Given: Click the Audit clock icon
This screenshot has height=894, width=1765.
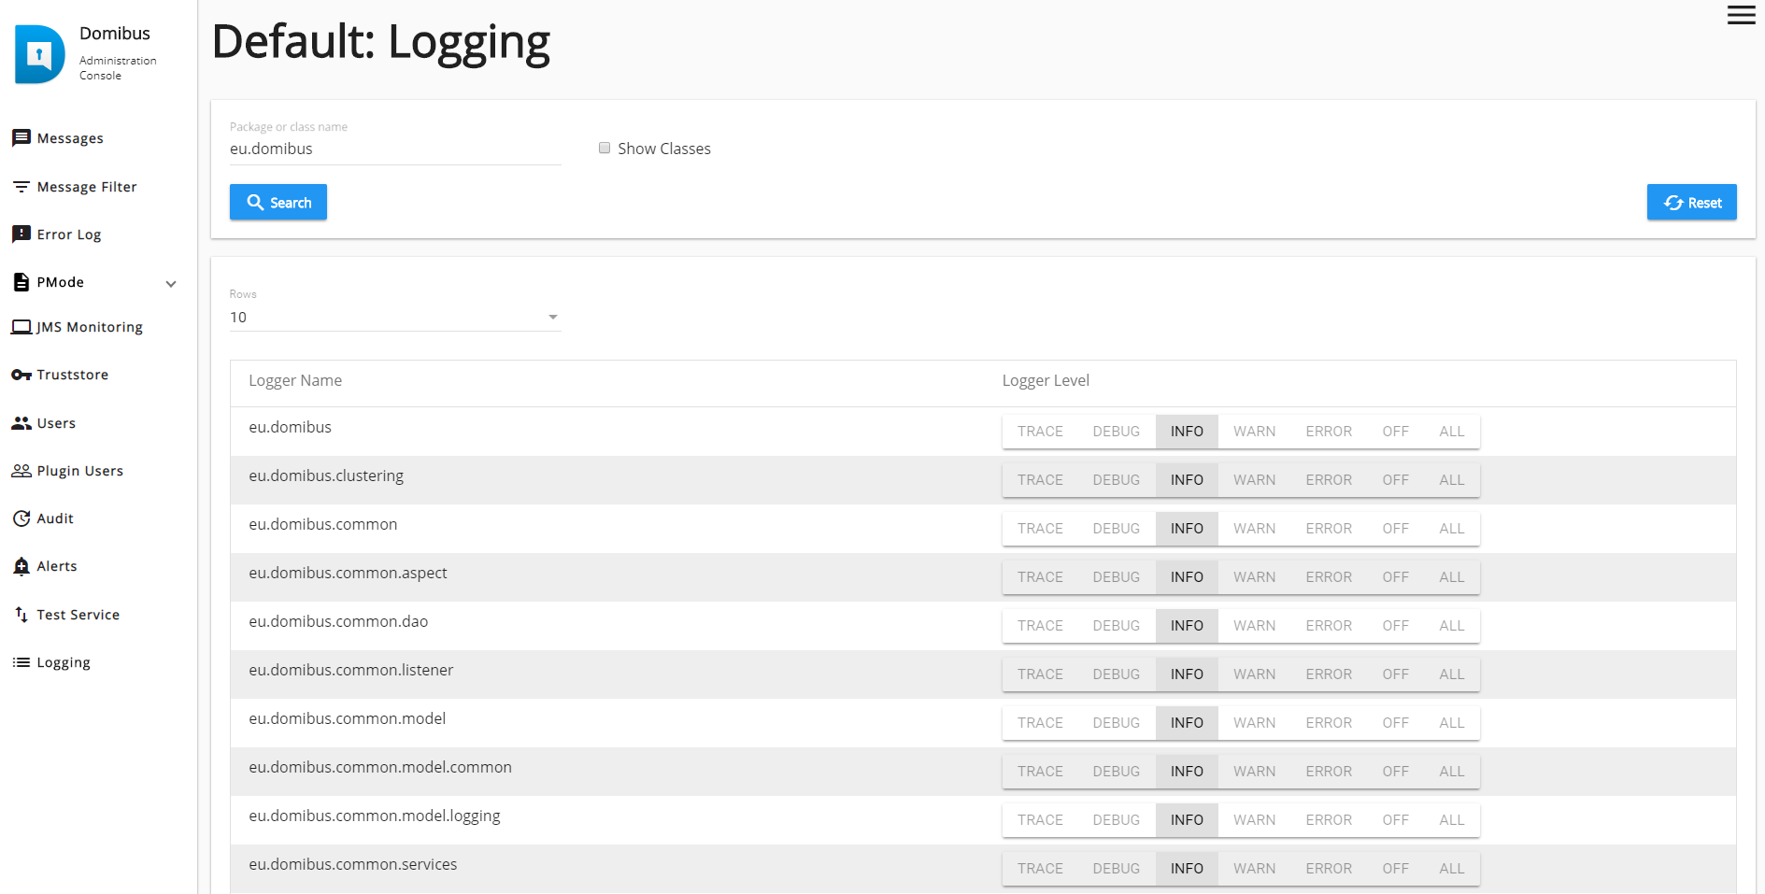Looking at the screenshot, I should [x=21, y=518].
